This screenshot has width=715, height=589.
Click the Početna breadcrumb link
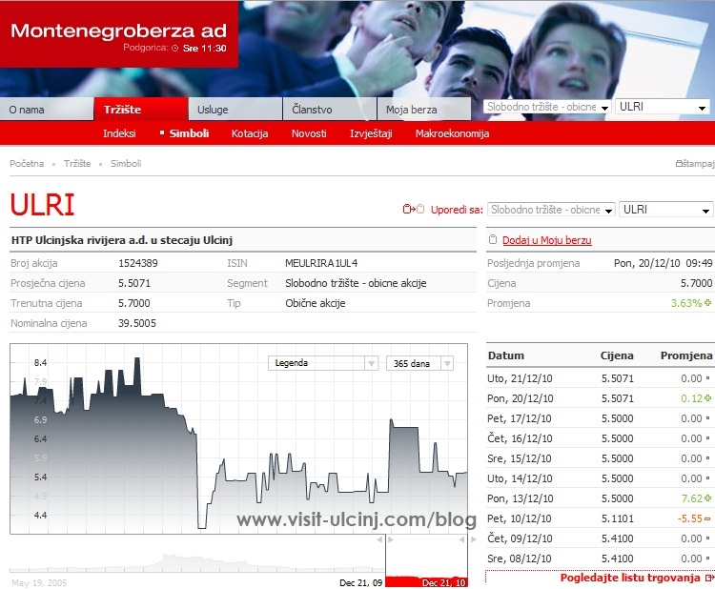[x=27, y=163]
